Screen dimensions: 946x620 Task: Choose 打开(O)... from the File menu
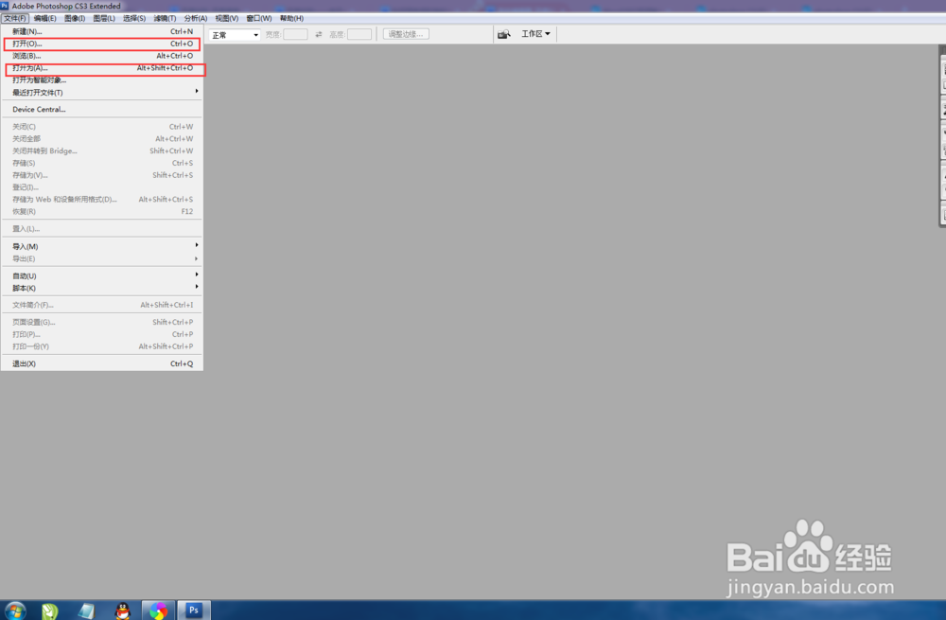(102, 44)
